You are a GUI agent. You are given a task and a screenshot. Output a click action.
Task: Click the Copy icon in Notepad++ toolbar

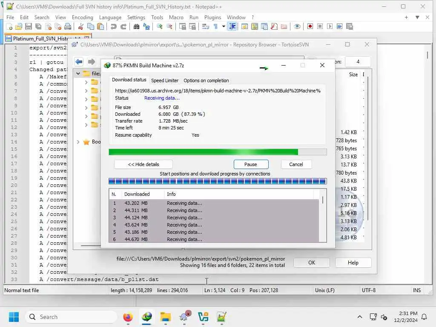(x=91, y=27)
